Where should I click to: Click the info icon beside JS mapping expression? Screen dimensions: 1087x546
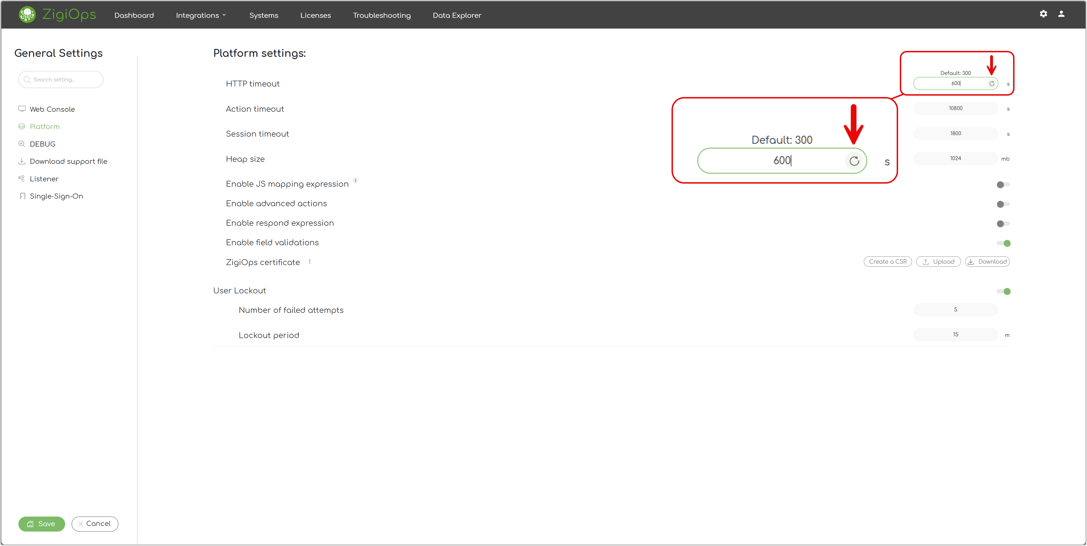pyautogui.click(x=355, y=180)
